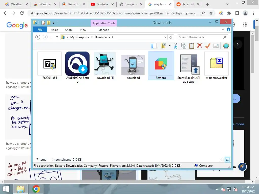Click the quick access Properties icon
Screen dimensions: 259x194
tap(43, 22)
